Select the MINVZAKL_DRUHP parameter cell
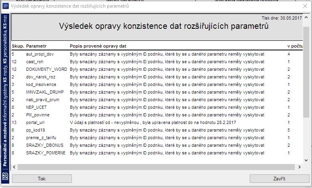Screen dimensions: 312x188 click(x=45, y=92)
